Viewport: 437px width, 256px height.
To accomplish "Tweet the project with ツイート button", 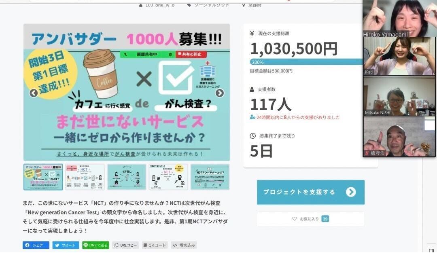I will click(x=66, y=245).
